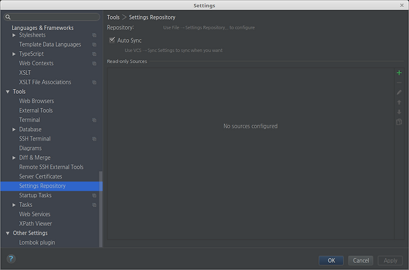
Task: Click project-level icon beside XSLT File Associations
Action: click(94, 82)
